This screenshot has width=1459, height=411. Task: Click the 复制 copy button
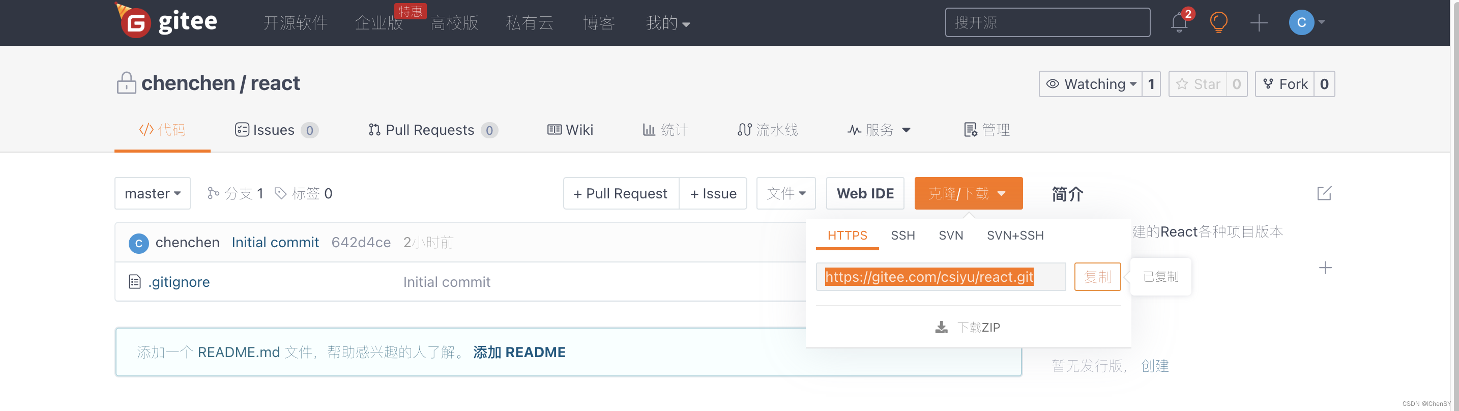click(x=1097, y=277)
